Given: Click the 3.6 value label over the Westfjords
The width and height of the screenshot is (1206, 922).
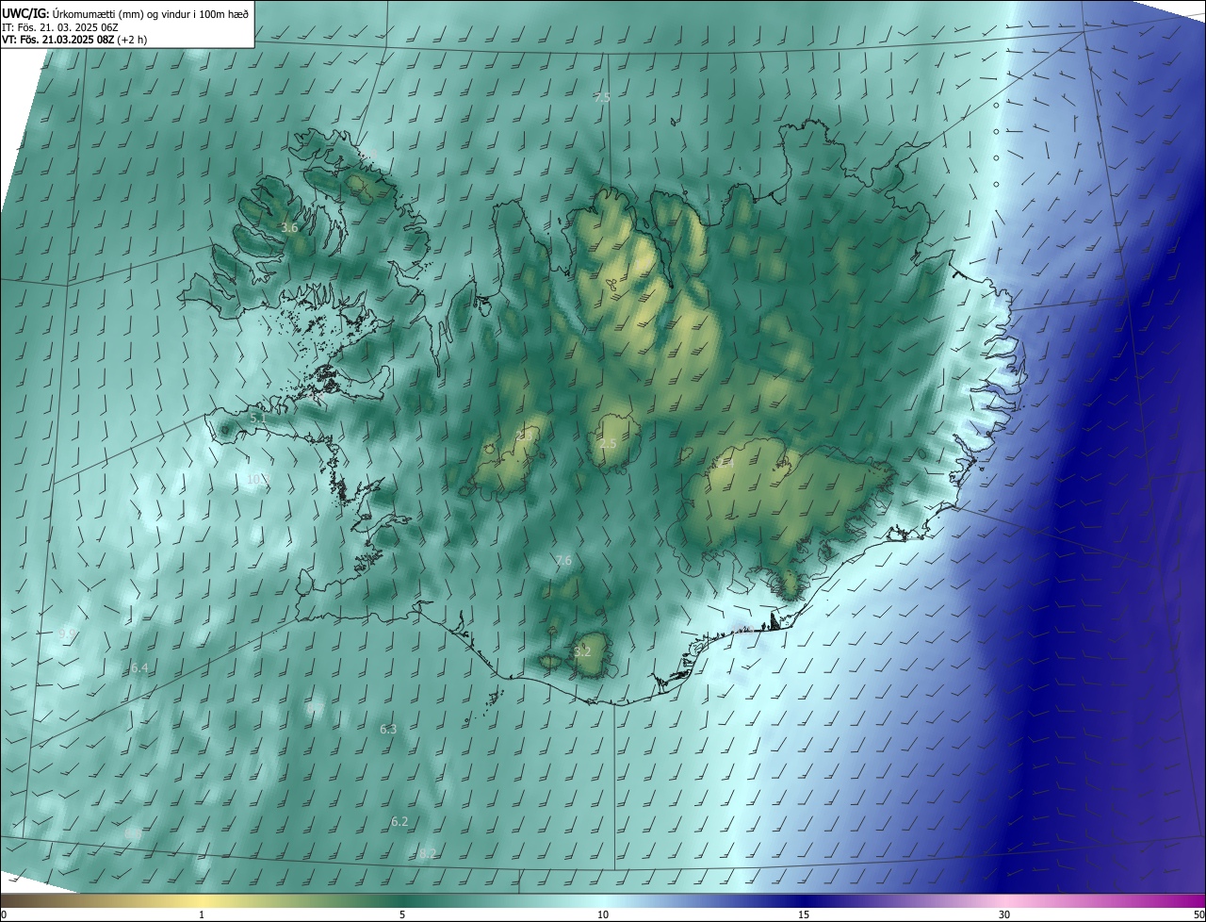Looking at the screenshot, I should 289,228.
